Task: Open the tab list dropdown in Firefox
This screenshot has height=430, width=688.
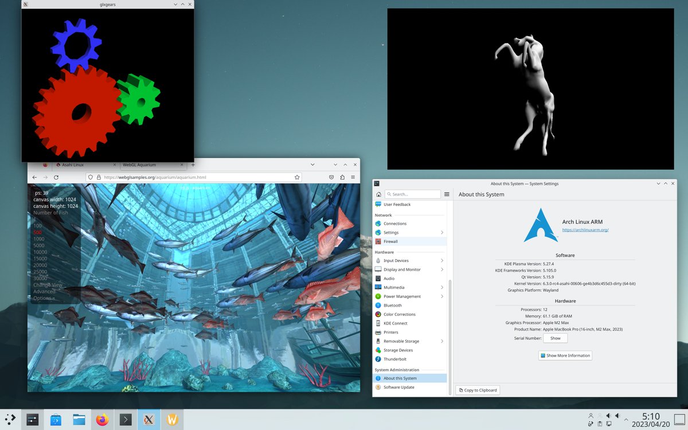Action: click(312, 165)
